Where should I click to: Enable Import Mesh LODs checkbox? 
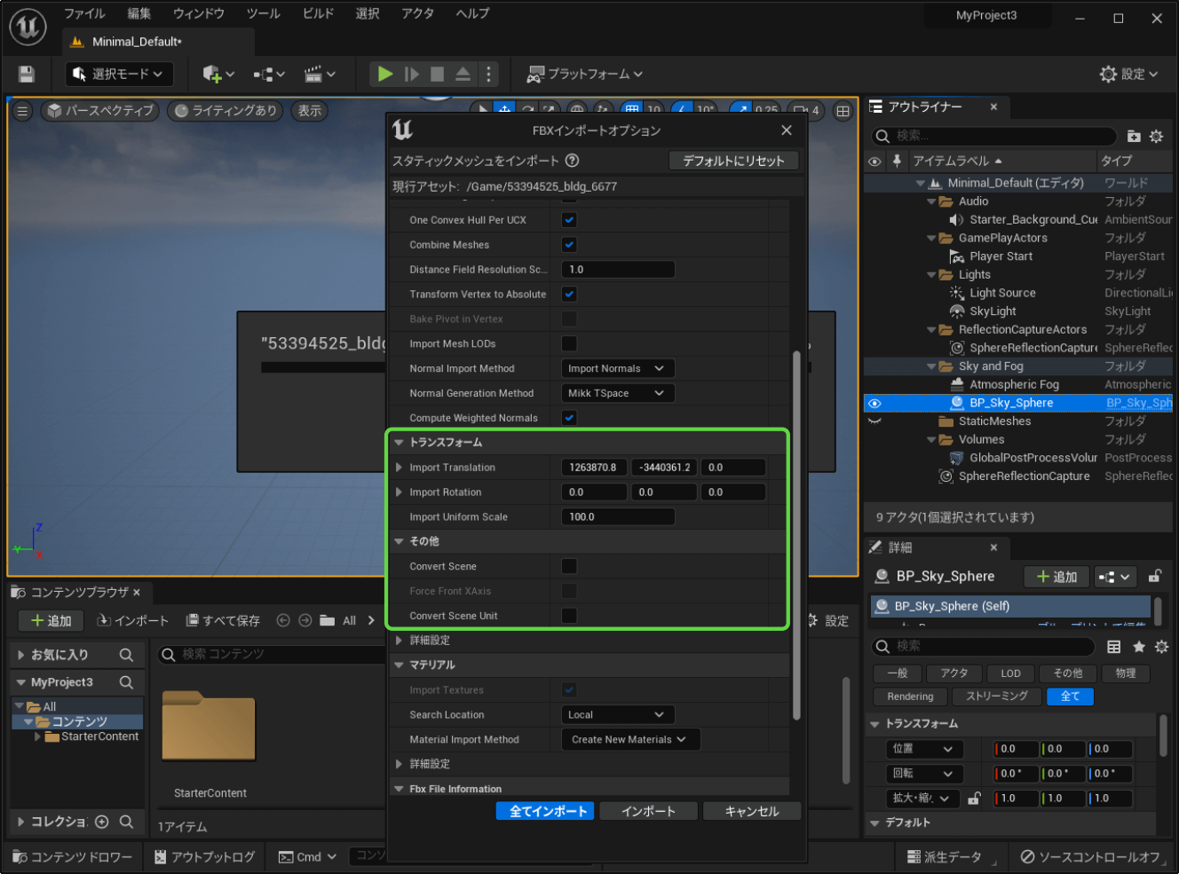tap(569, 343)
